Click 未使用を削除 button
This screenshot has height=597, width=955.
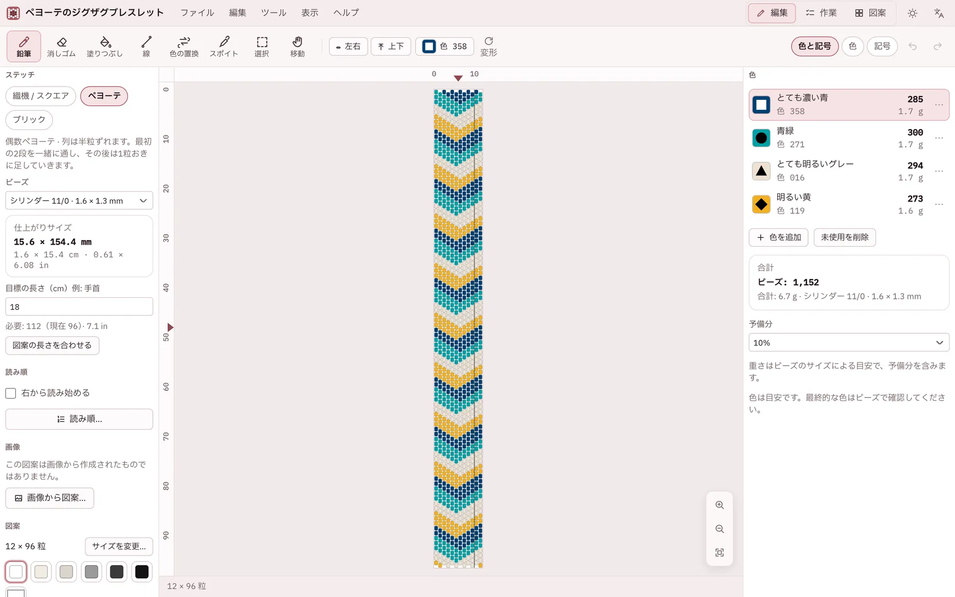pos(845,237)
